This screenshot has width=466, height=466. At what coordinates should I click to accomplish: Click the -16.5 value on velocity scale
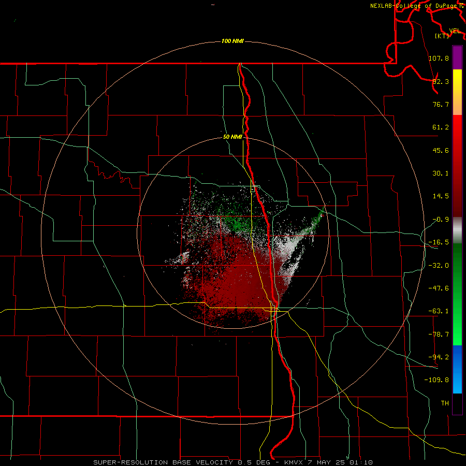click(439, 242)
